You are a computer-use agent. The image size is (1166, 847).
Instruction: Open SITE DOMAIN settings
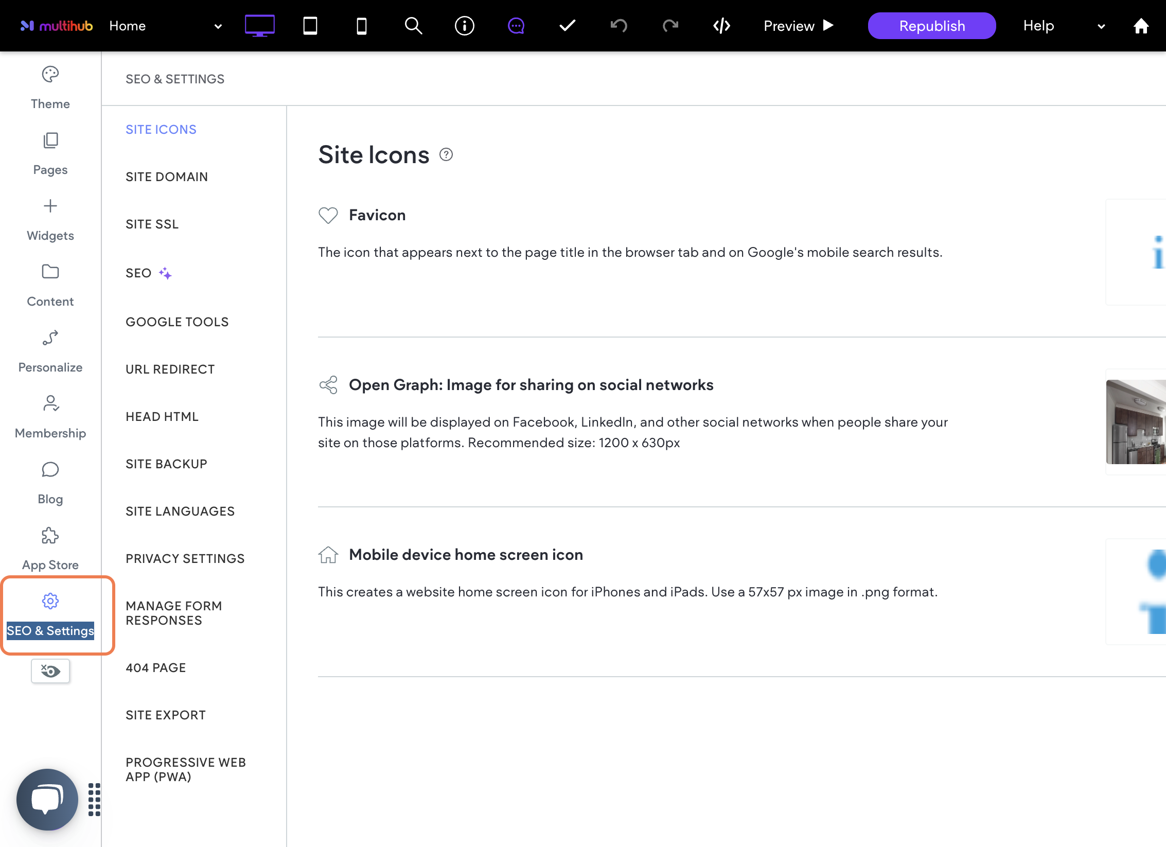point(167,177)
